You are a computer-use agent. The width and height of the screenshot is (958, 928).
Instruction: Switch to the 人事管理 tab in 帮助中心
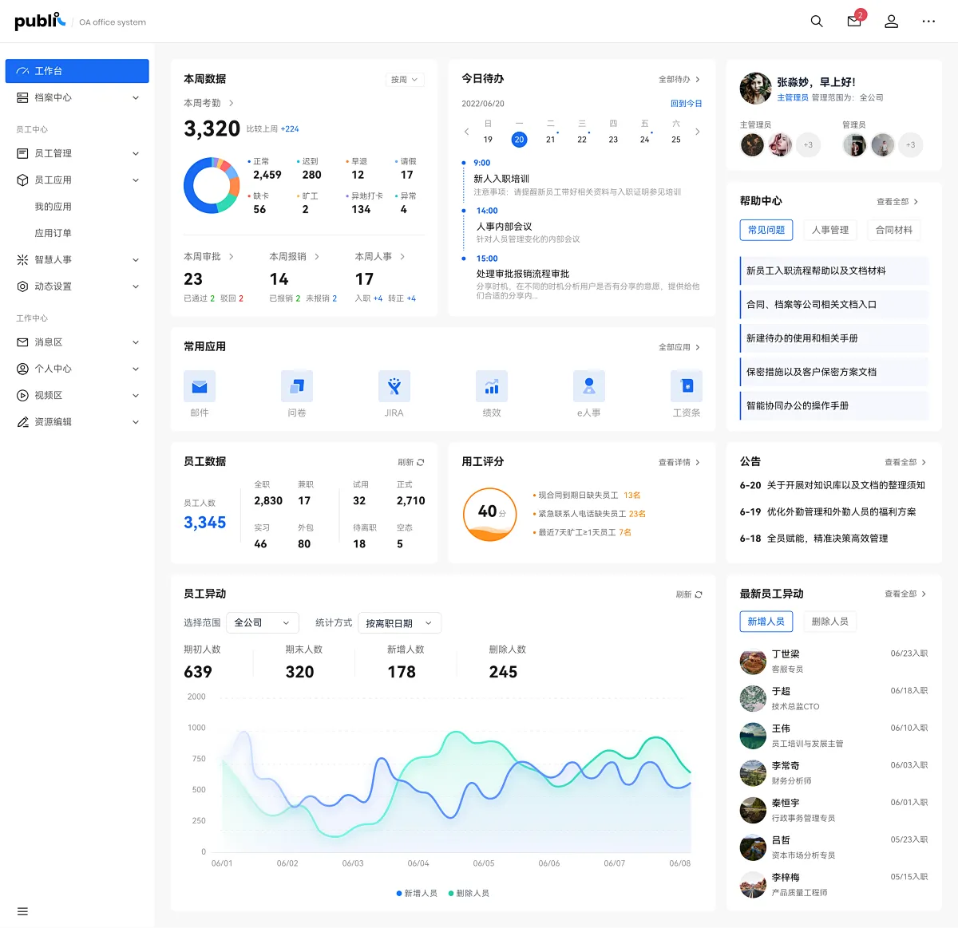829,230
